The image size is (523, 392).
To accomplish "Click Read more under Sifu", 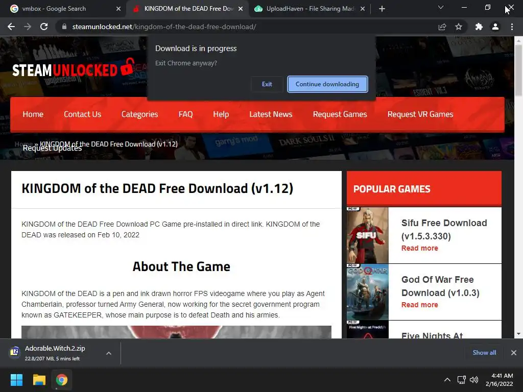I will click(x=420, y=248).
